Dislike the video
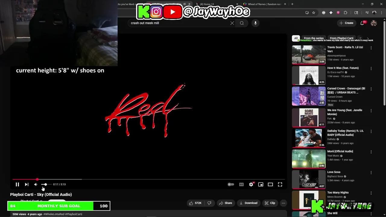The width and height of the screenshot is (386, 217). tap(209, 203)
